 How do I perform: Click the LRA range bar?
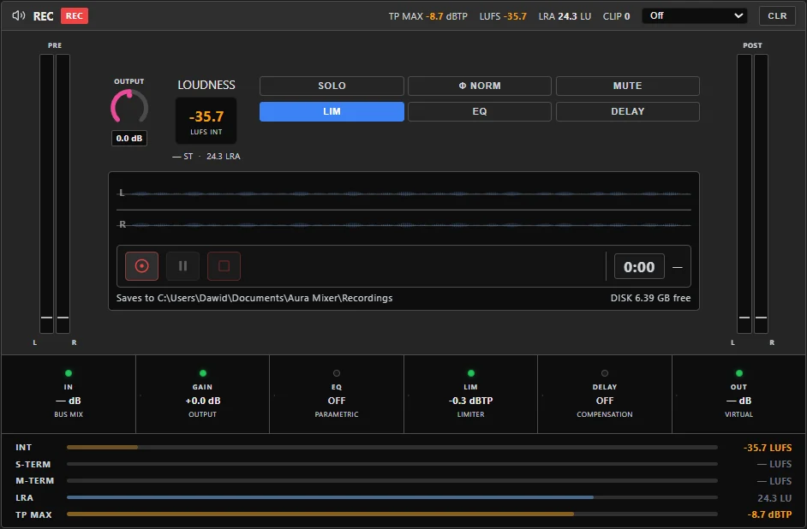392,497
